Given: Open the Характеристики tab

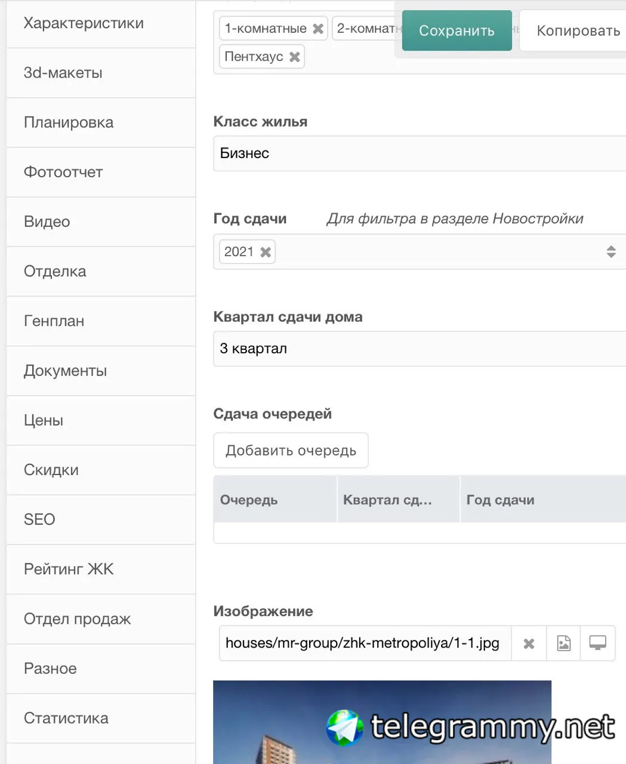Looking at the screenshot, I should tap(84, 23).
